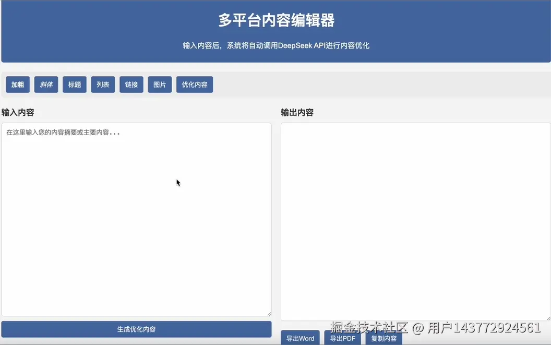Image resolution: width=551 pixels, height=345 pixels.
Task: Click the DeepSeek API subtitle text
Action: pyautogui.click(x=276, y=45)
